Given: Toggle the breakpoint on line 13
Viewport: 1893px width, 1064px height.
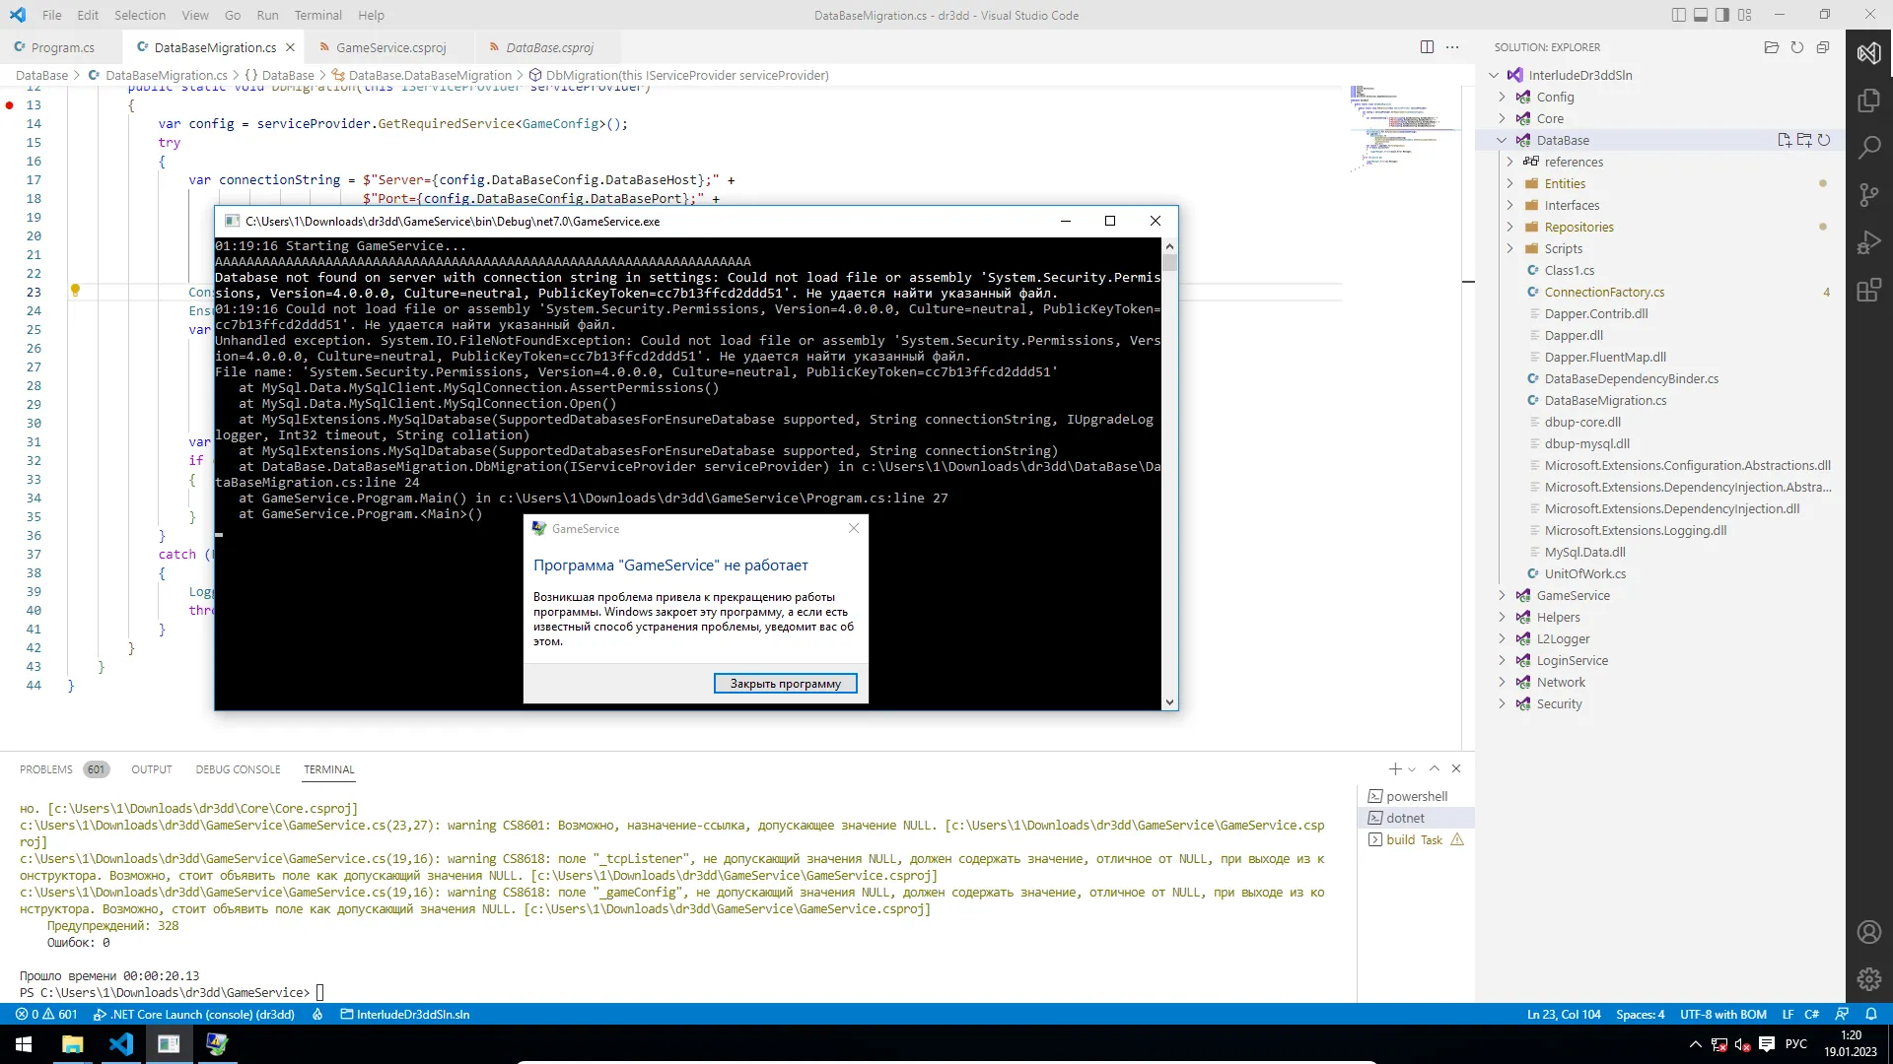Looking at the screenshot, I should tap(10, 105).
